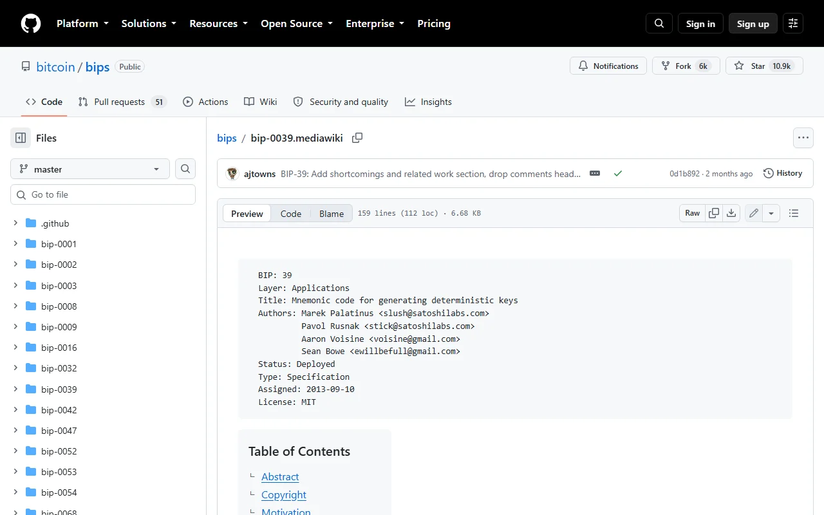
Task: Click the Sign up button
Action: click(753, 24)
